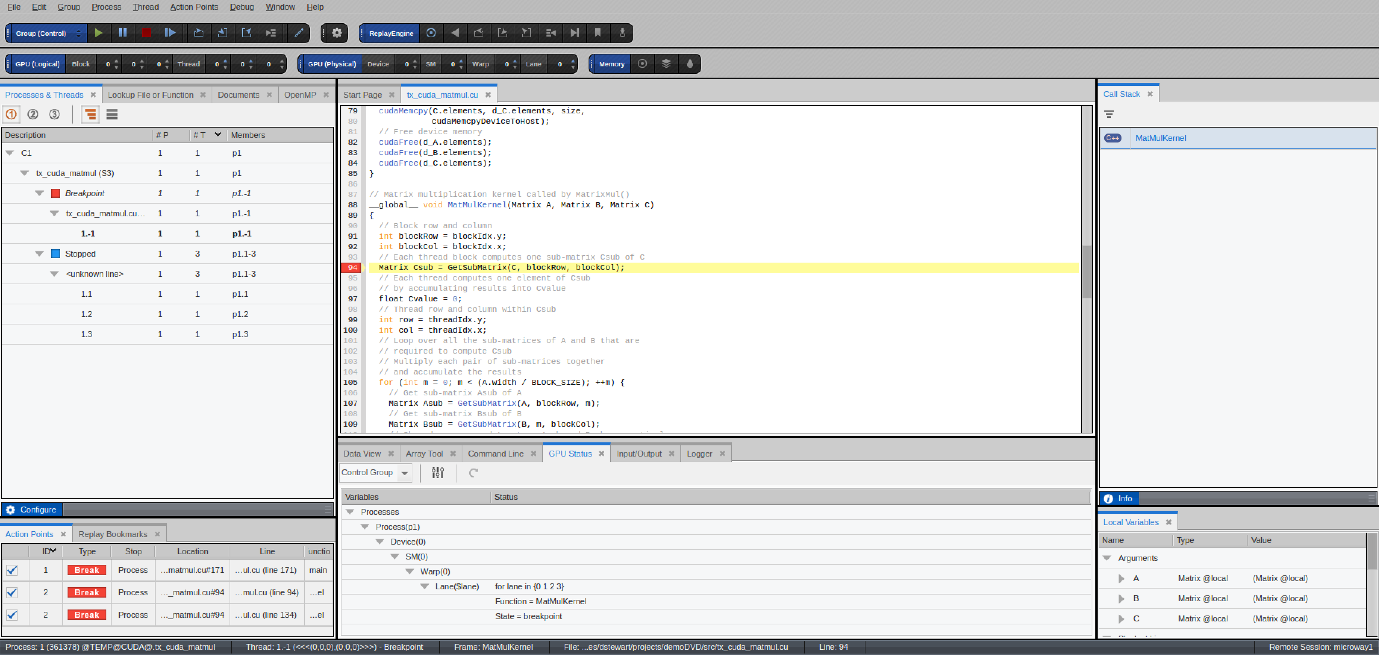
Task: Click the Info panel button
Action: [x=1119, y=499]
